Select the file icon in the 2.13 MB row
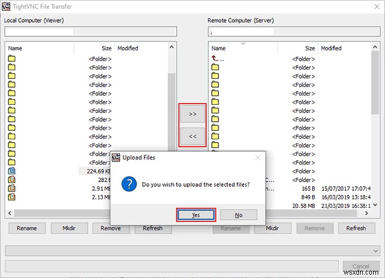 [x=11, y=196]
